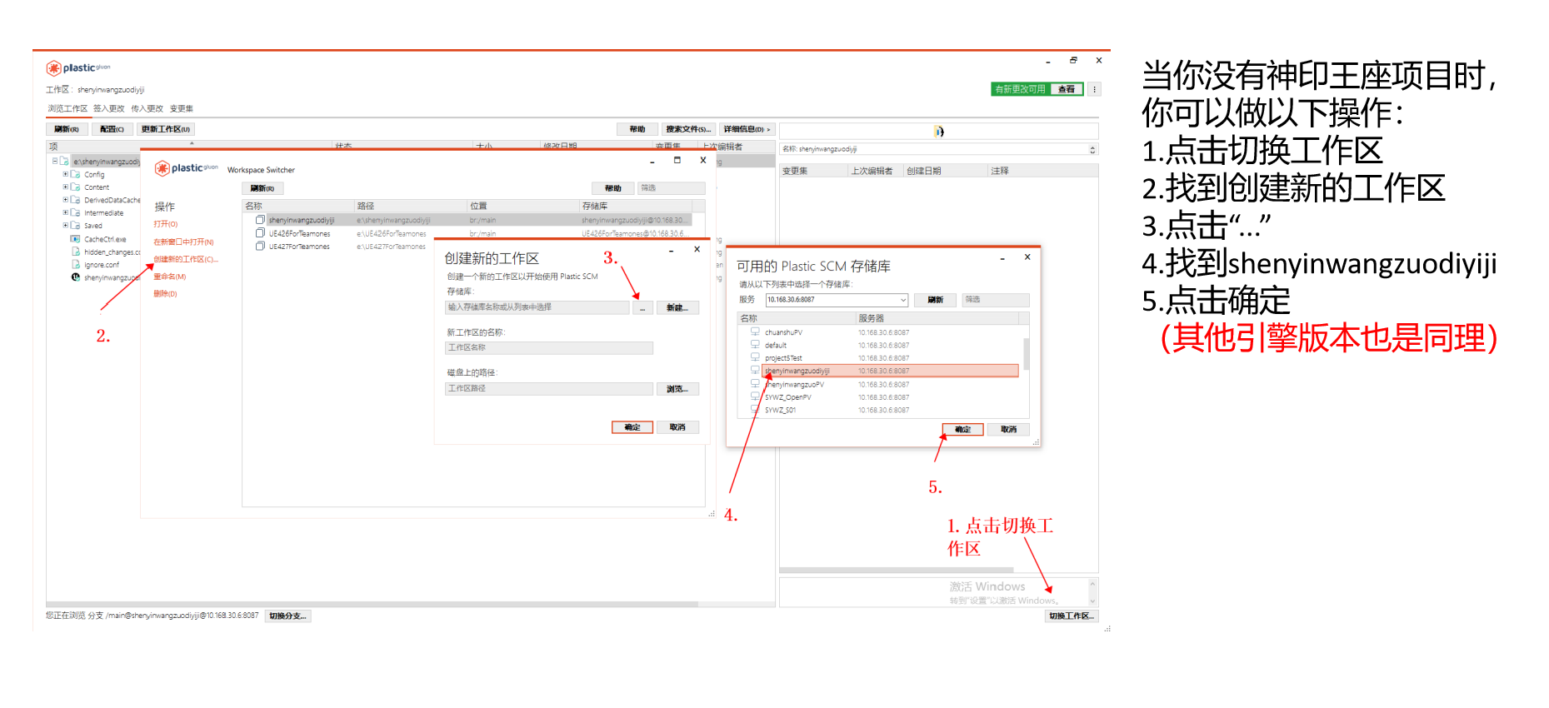The image size is (1549, 708).
Task: Click the UE427ForTeamones workspace icon
Action: 260,247
